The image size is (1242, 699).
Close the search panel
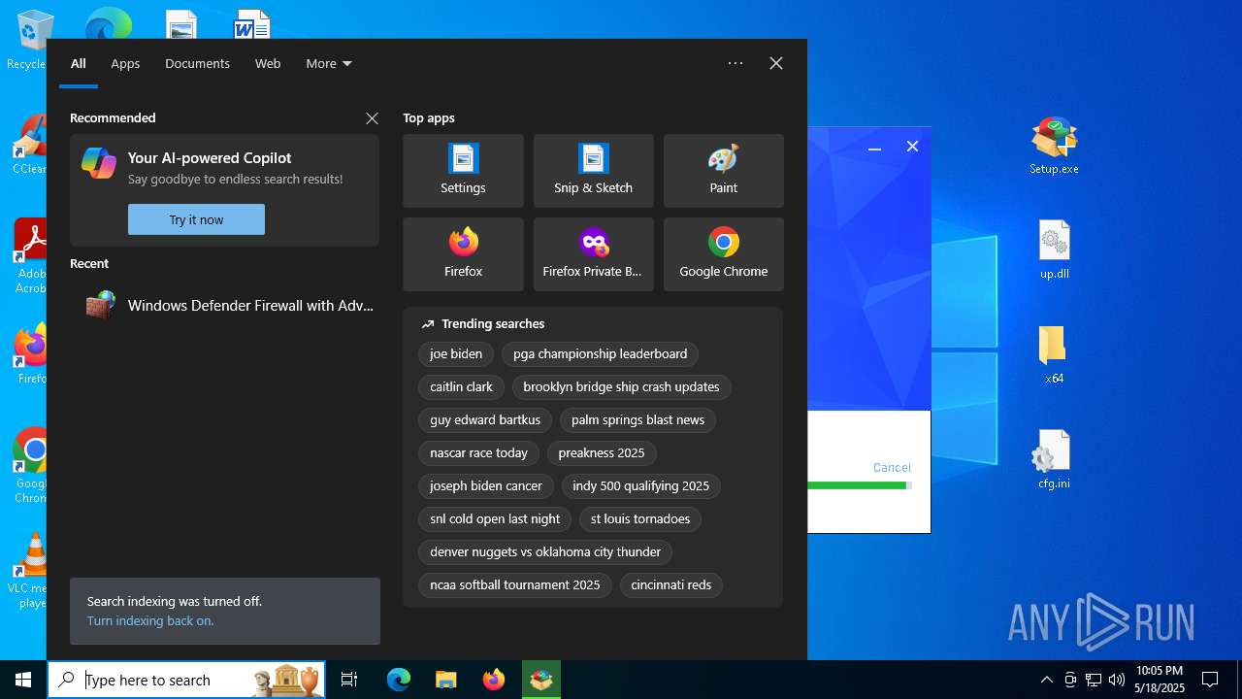coord(776,63)
